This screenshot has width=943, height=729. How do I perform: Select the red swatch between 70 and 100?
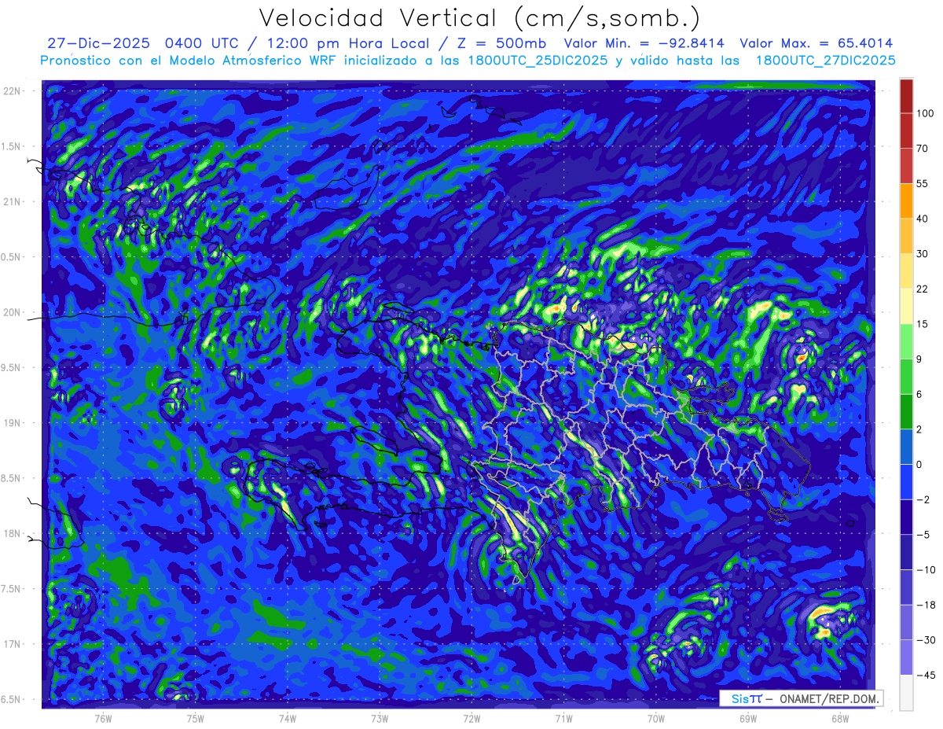coord(906,131)
